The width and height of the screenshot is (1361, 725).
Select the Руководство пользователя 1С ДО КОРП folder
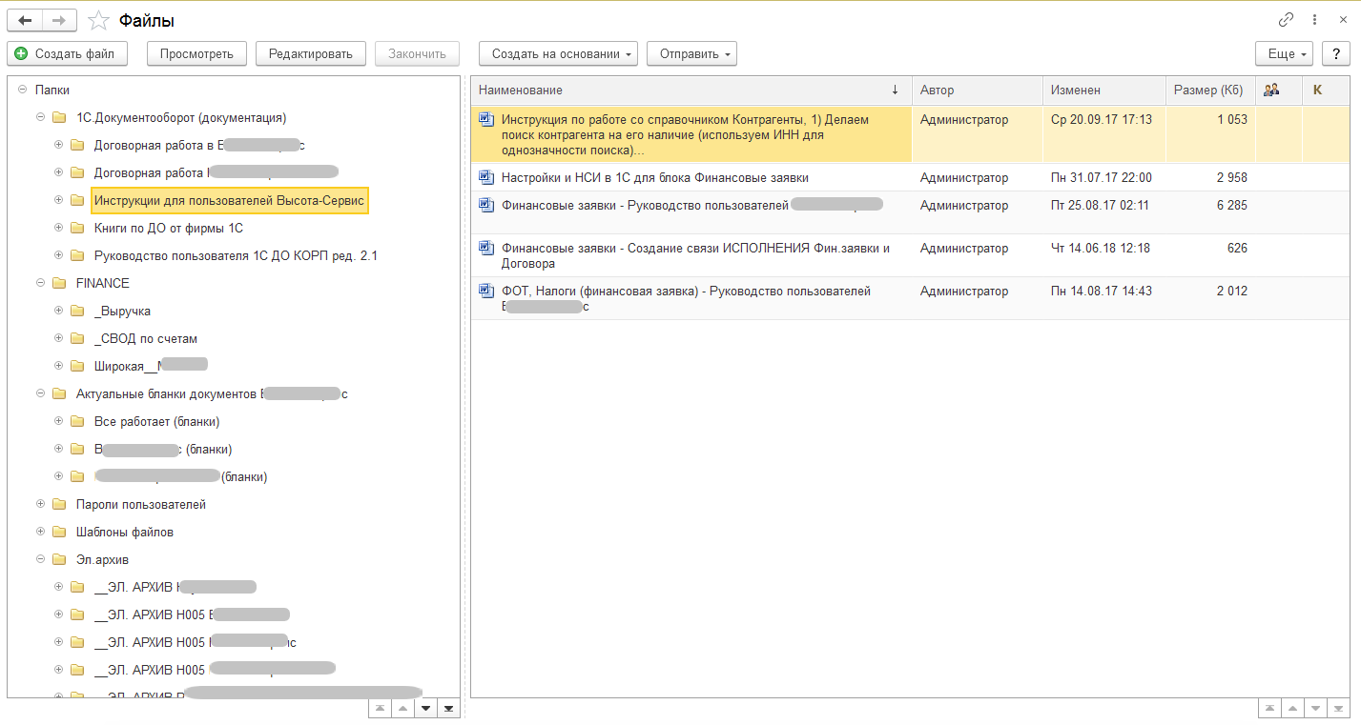tap(236, 256)
